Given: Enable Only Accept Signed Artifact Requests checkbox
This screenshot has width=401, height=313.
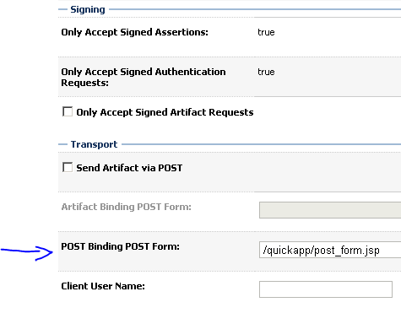Looking at the screenshot, I should coord(68,111).
